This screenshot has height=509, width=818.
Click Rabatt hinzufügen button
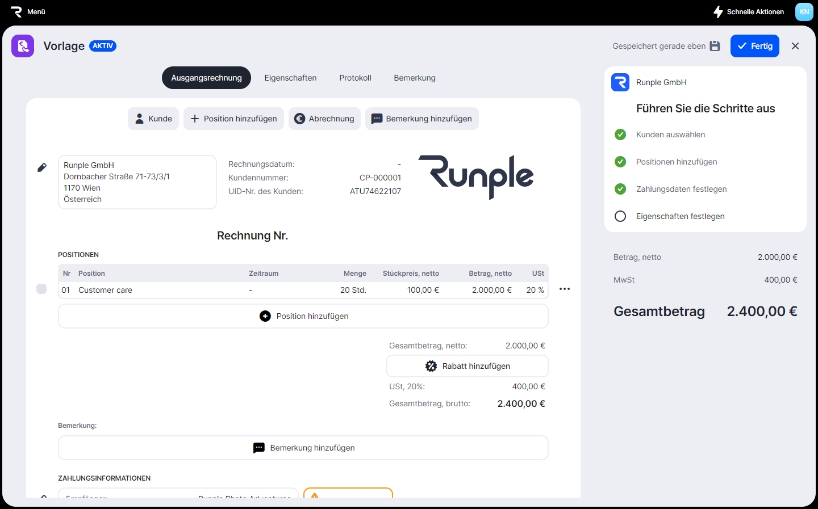tap(468, 366)
